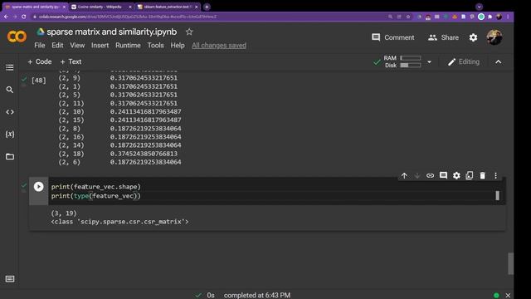Open the File menu
Screen dimensions: 531x299
(x=39, y=46)
